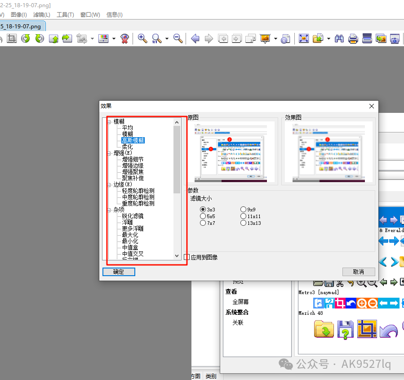Click the zoom in magnifier icon
The height and width of the screenshot is (380, 404).
point(143,39)
